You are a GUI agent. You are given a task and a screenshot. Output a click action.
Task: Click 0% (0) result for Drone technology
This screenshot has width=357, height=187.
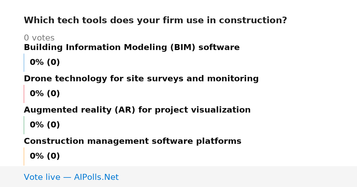45,94
